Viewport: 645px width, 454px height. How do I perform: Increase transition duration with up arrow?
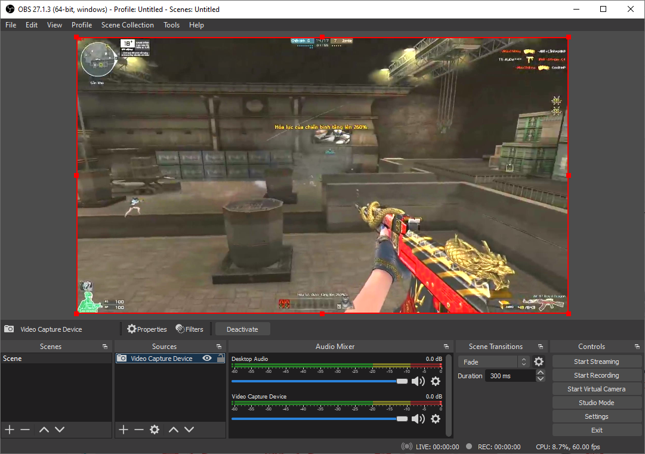[541, 373]
